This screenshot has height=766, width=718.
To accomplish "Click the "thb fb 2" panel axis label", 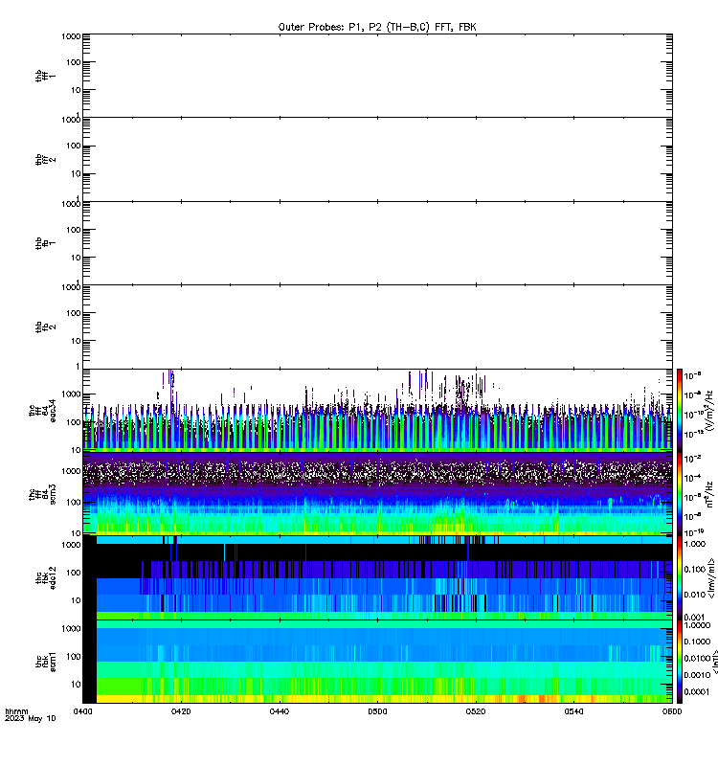I will [x=45, y=327].
